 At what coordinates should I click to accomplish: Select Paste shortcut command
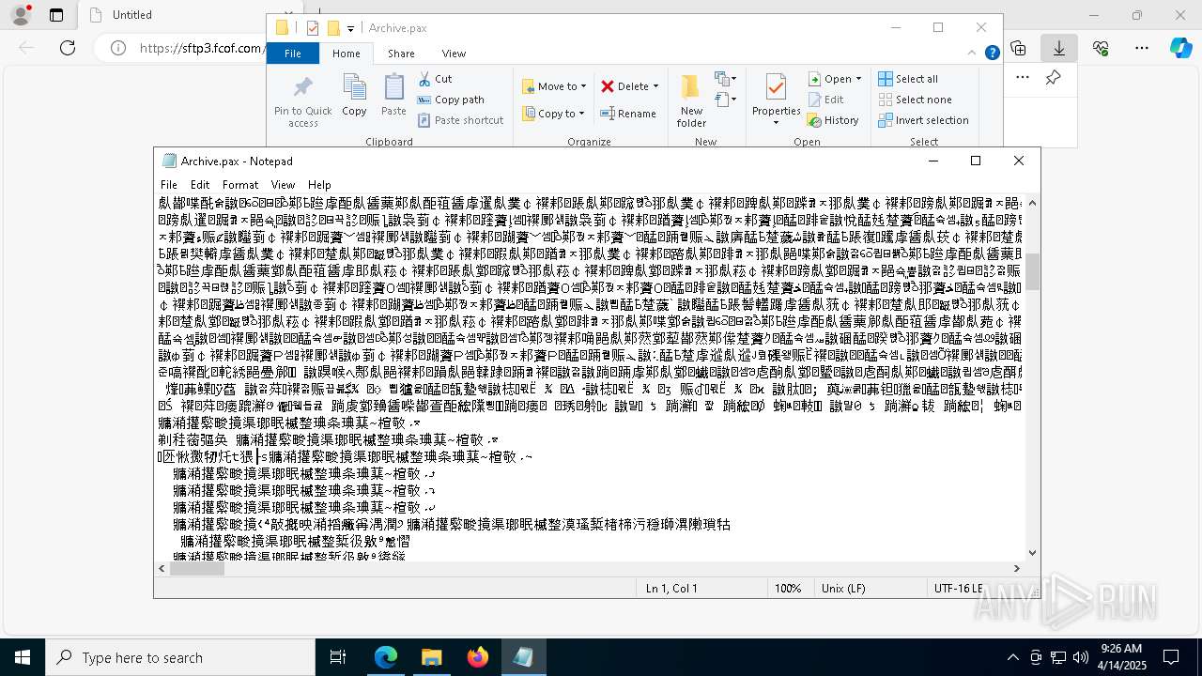pos(460,120)
